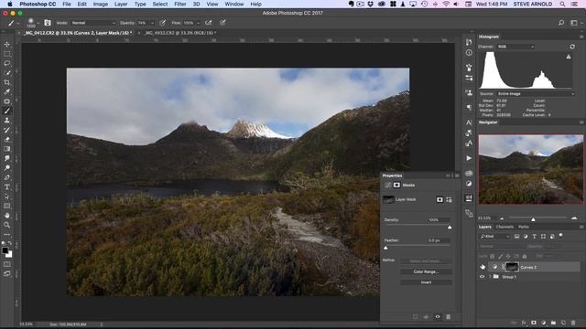This screenshot has height=329, width=586.
Task: Add a layer mask from Layers panel
Action: tap(534, 323)
